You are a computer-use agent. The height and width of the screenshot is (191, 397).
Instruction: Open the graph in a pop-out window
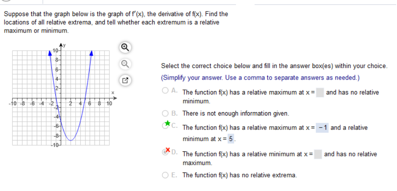125,81
